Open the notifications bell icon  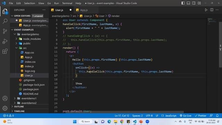[x=217, y=116]
